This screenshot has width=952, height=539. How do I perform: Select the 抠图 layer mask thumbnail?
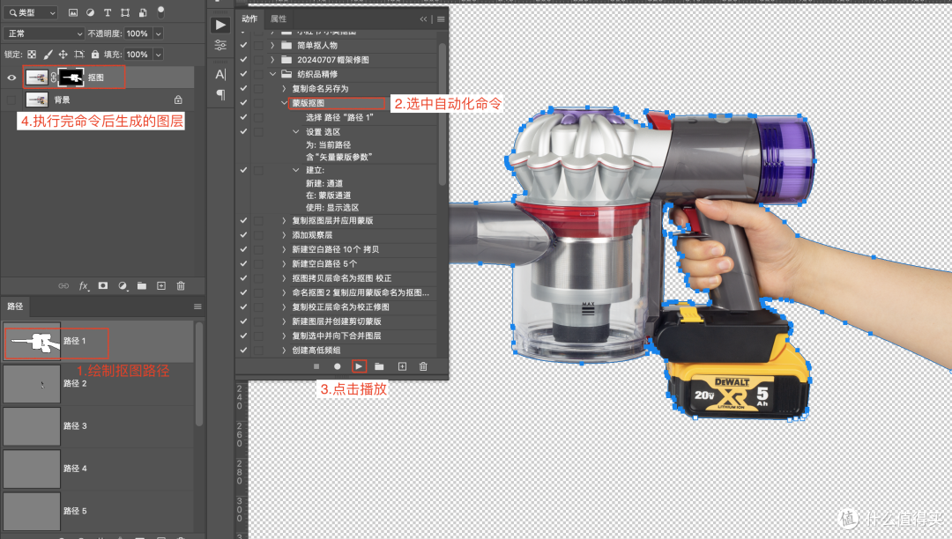(71, 78)
